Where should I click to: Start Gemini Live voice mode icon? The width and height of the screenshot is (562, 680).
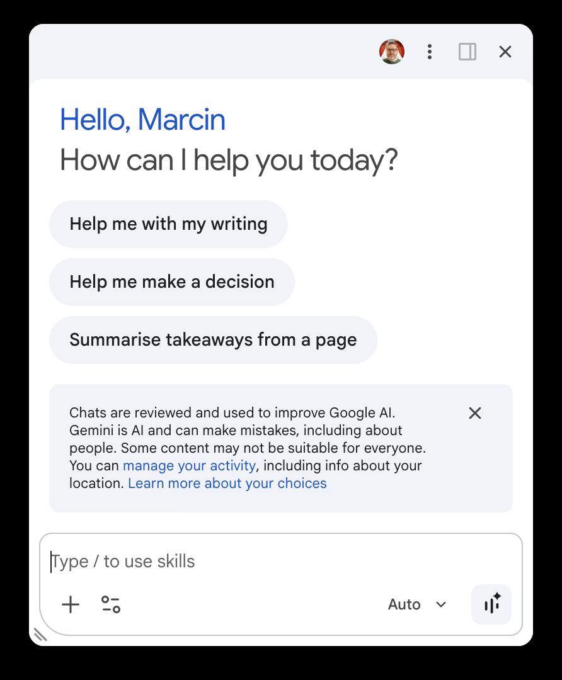(491, 604)
